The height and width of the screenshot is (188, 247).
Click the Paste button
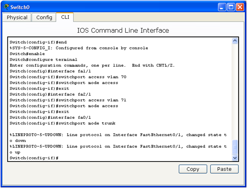[224, 169]
